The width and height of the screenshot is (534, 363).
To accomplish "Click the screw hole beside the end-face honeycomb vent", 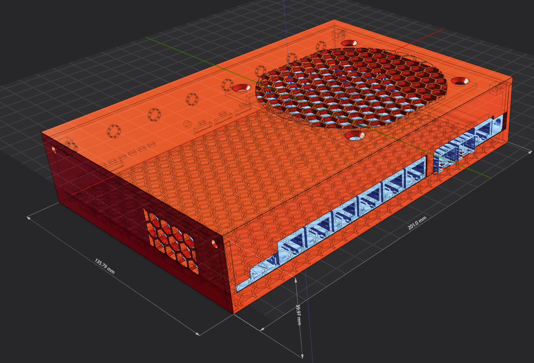I will pos(215,243).
